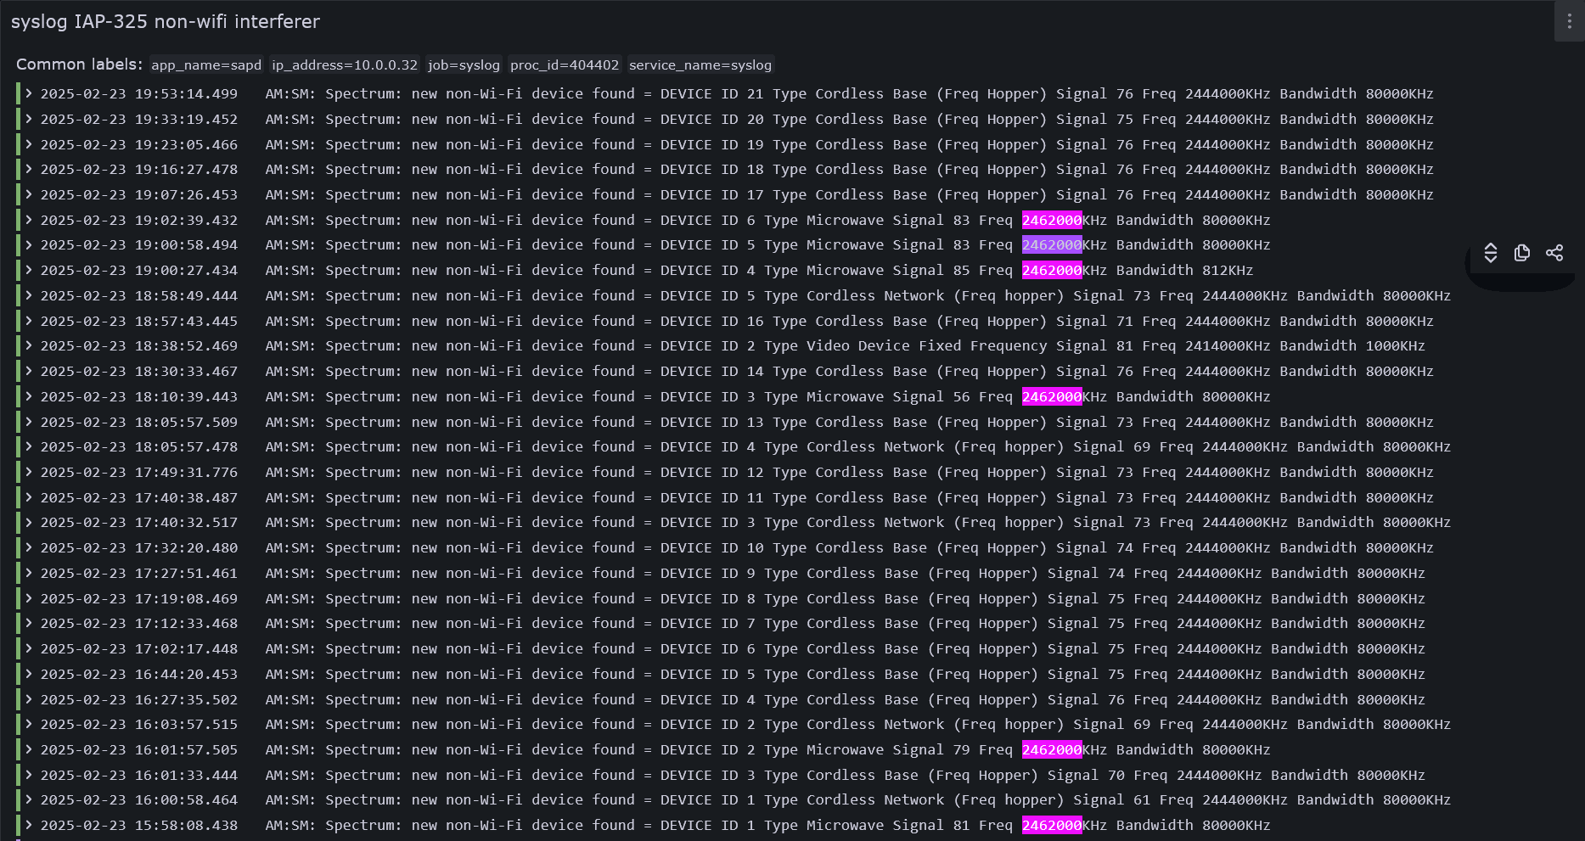The height and width of the screenshot is (841, 1585).
Task: Expand the 16:03:57.515 Cordless Network row
Action: click(x=29, y=724)
